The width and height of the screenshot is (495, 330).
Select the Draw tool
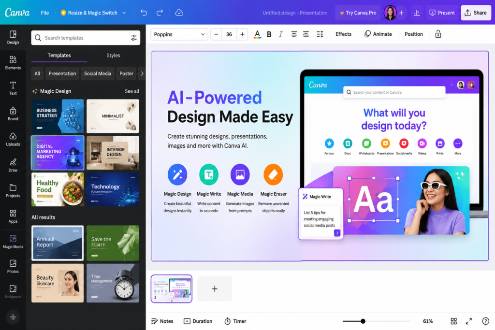13,165
